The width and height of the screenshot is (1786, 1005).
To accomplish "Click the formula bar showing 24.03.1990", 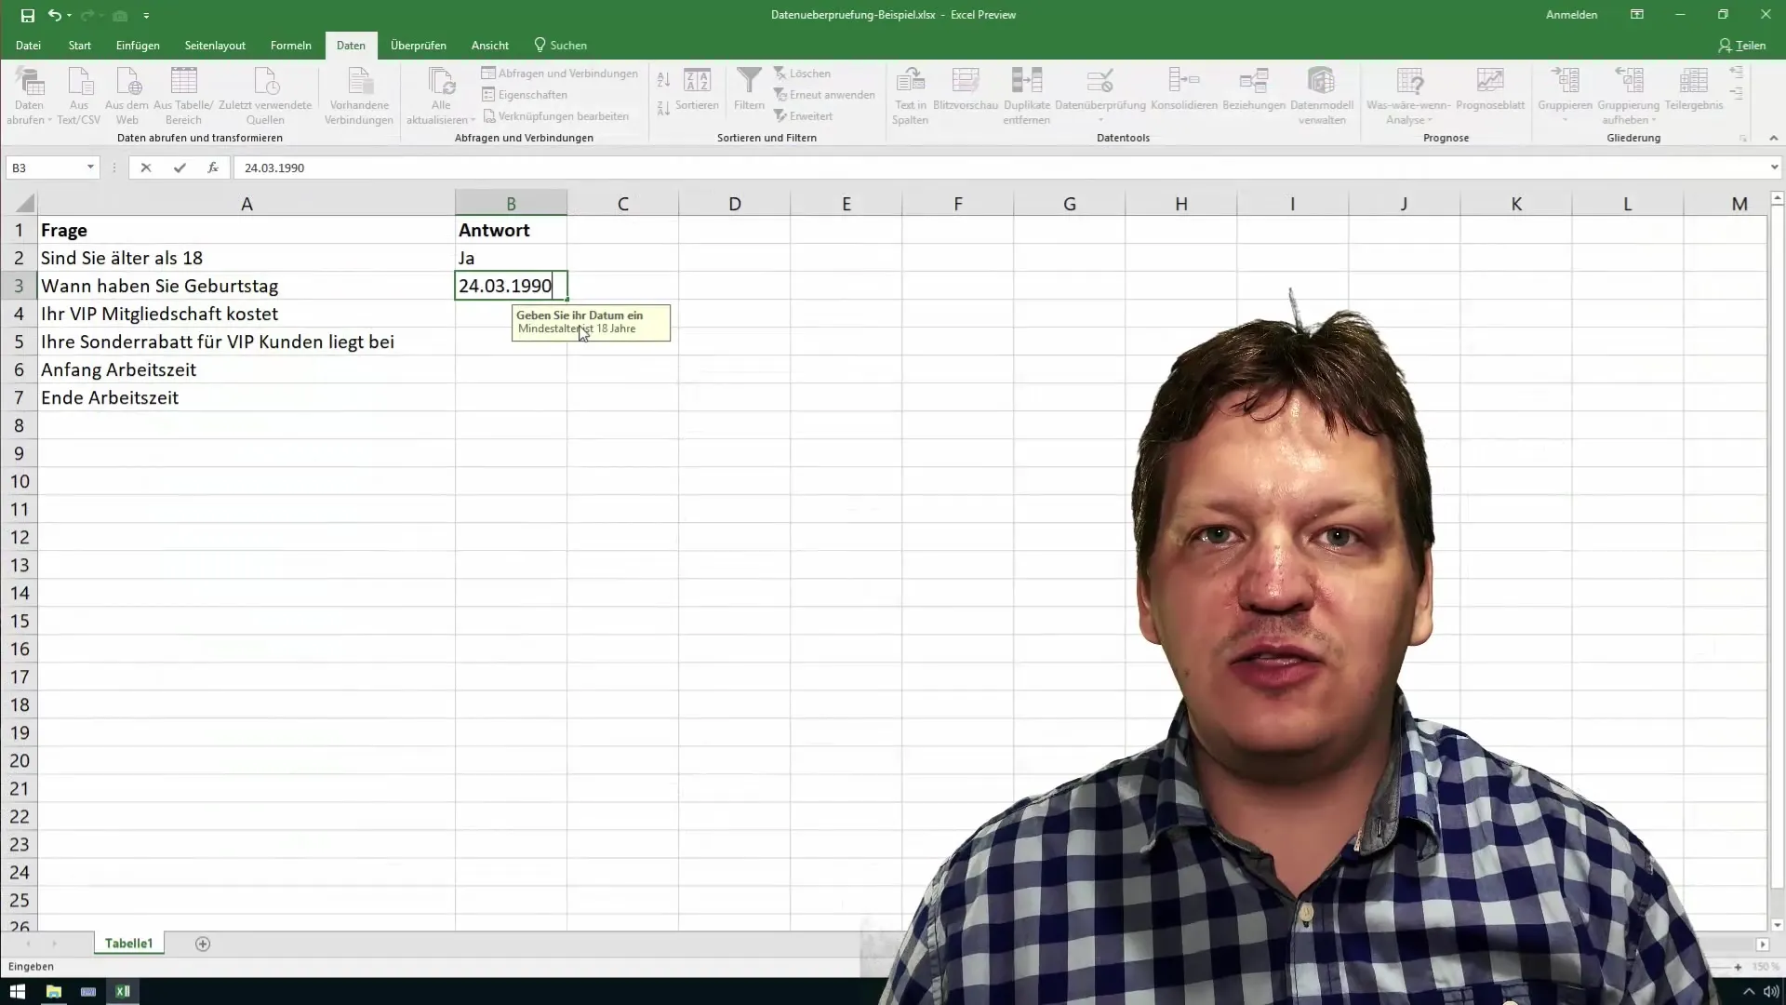I will coord(1000,167).
